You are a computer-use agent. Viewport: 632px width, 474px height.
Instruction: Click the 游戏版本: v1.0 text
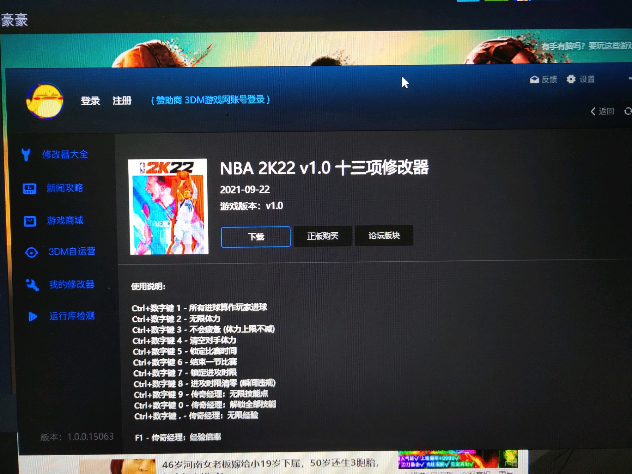[x=252, y=206]
